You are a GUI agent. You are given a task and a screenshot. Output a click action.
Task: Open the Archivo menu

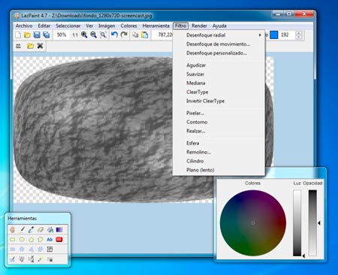coord(24,25)
